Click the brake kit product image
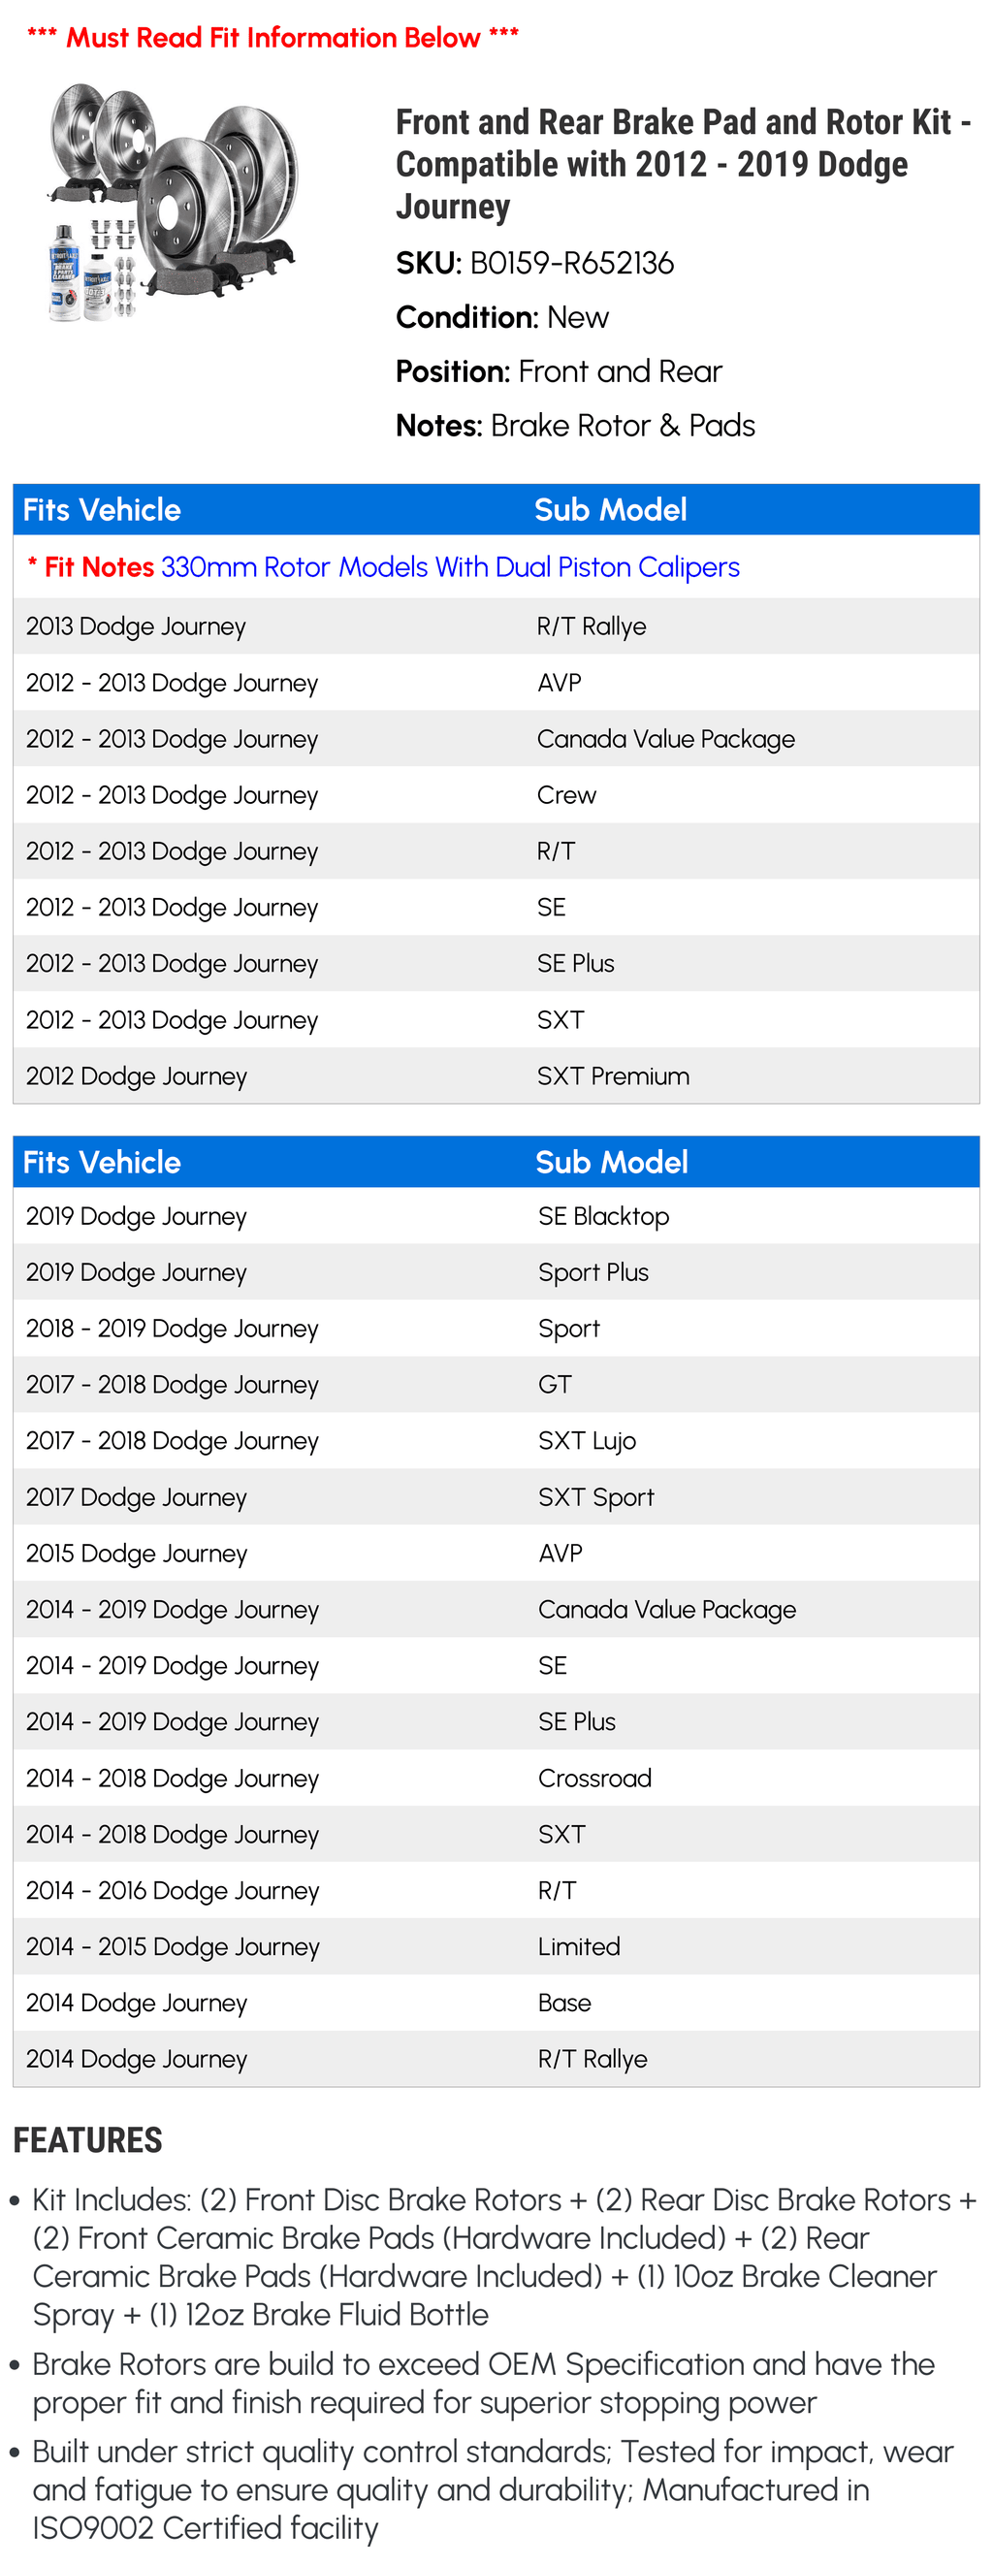Viewport: 993px width, 2566px height. coord(171,203)
